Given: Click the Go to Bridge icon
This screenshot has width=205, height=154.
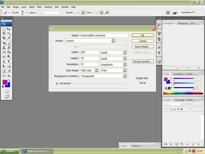Looking at the screenshot, I should 175,13.
